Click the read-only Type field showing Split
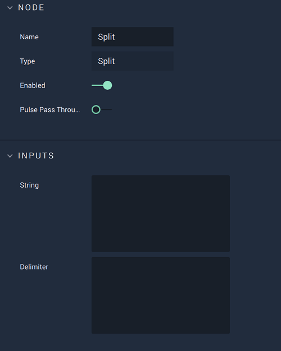Screen dimensions: 281x351 click(133, 61)
